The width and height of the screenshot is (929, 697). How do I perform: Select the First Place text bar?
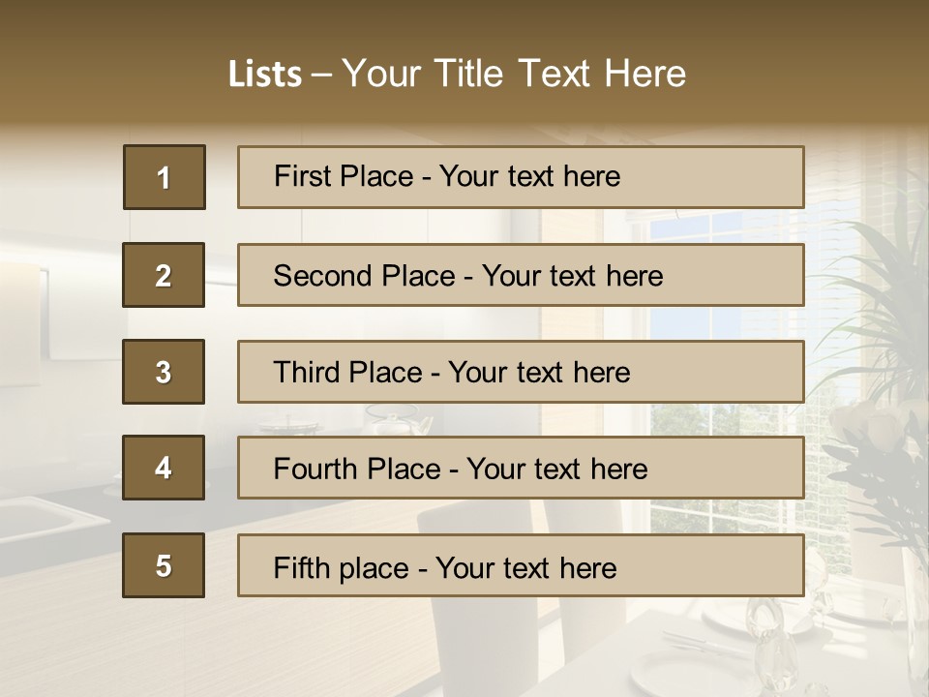coord(521,177)
